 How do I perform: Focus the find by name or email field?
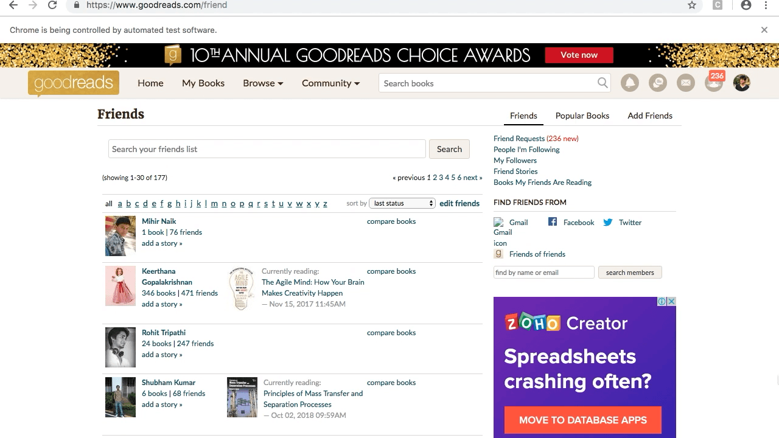543,273
